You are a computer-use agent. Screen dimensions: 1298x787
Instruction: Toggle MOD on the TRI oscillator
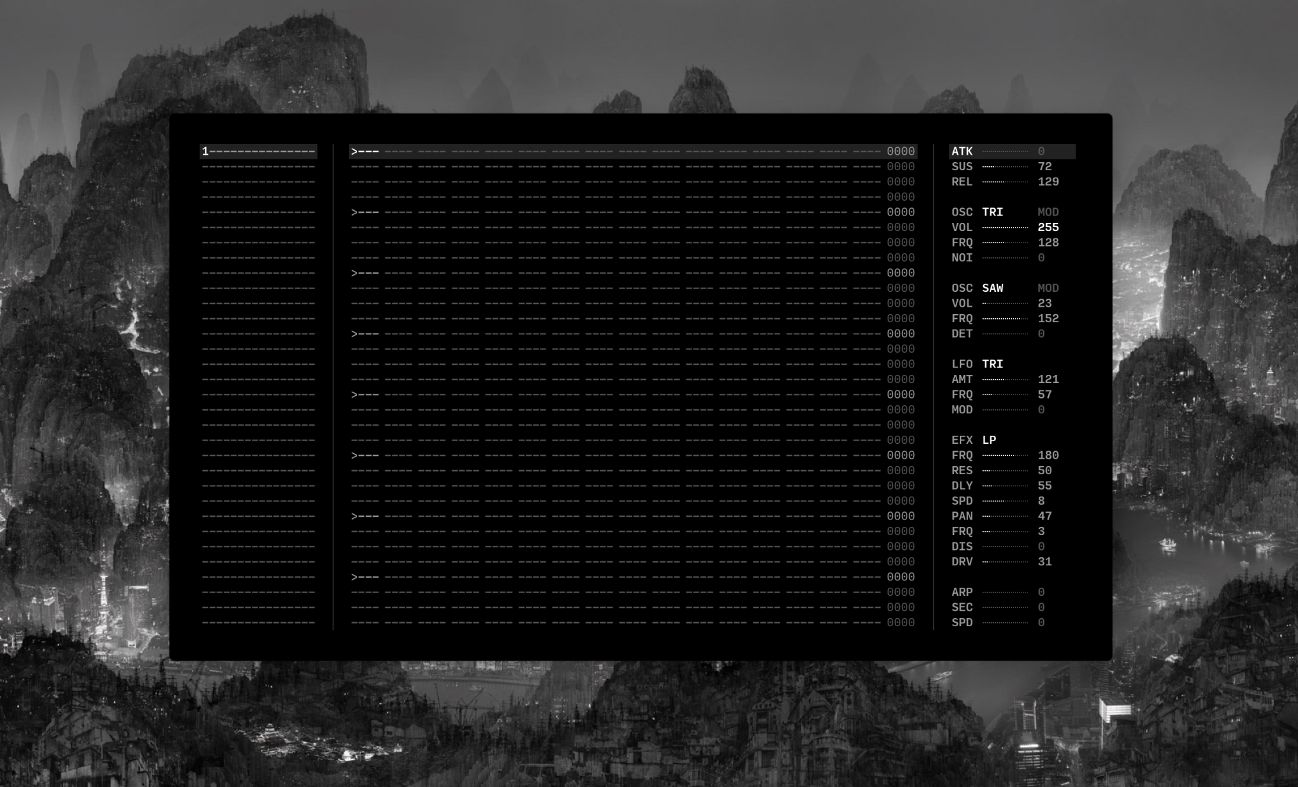tap(1048, 212)
